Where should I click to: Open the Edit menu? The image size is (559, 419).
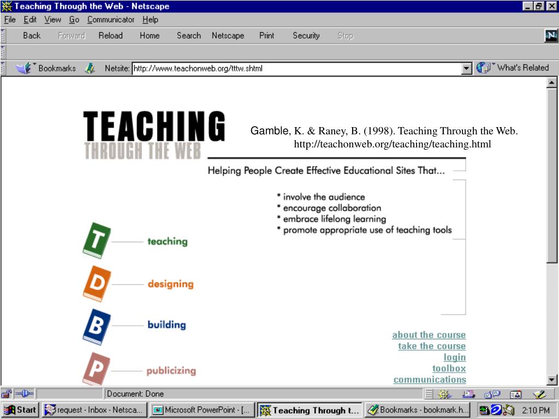pyautogui.click(x=30, y=20)
